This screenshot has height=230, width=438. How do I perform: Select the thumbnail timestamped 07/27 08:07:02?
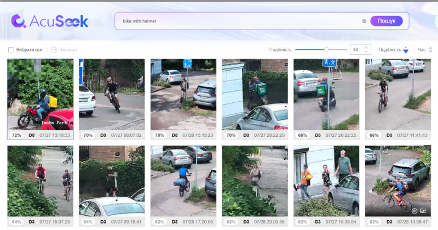coord(112,94)
